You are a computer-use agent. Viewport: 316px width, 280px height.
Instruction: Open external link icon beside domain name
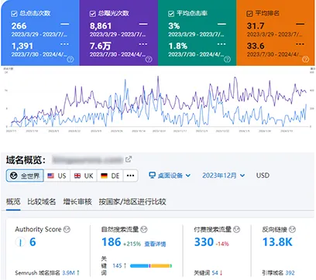point(129,159)
